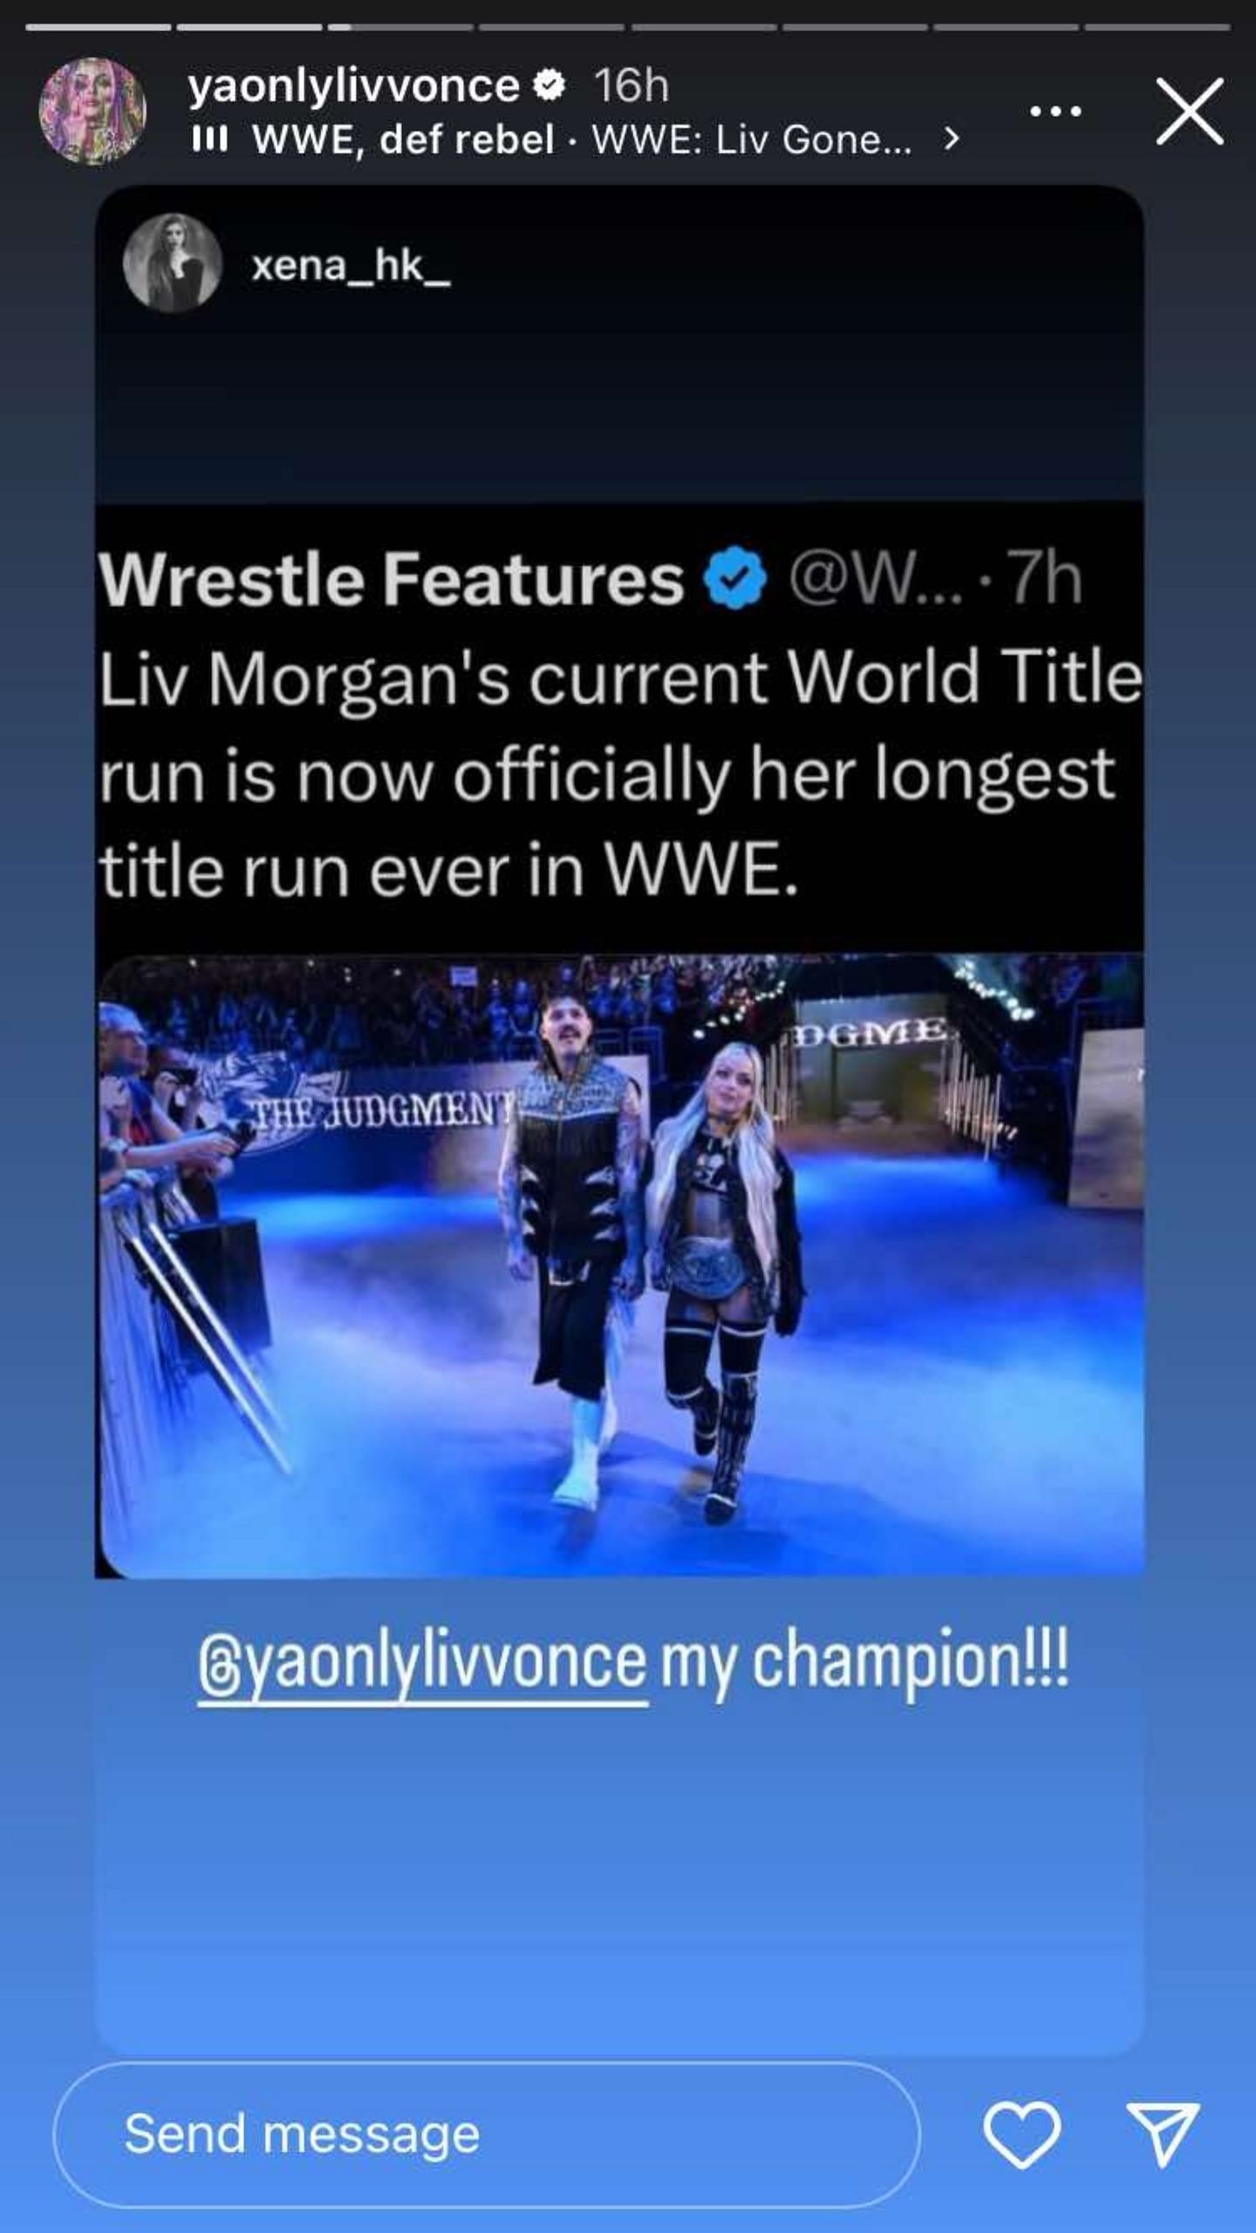Tap the Liv Morgan title run tweet text
The height and width of the screenshot is (2233, 1256).
[619, 774]
